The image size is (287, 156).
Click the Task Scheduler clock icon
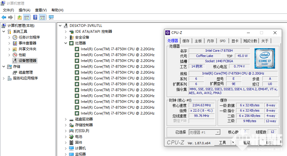[x=15, y=37]
